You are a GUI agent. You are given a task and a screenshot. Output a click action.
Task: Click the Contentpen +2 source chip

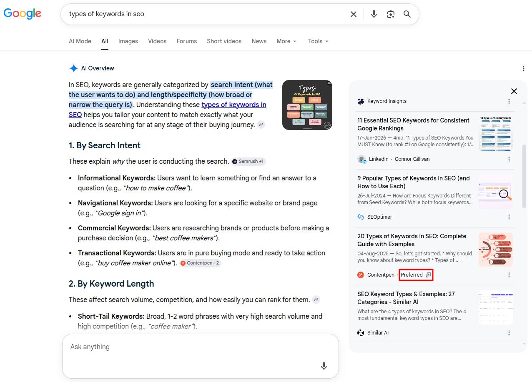[x=200, y=263]
